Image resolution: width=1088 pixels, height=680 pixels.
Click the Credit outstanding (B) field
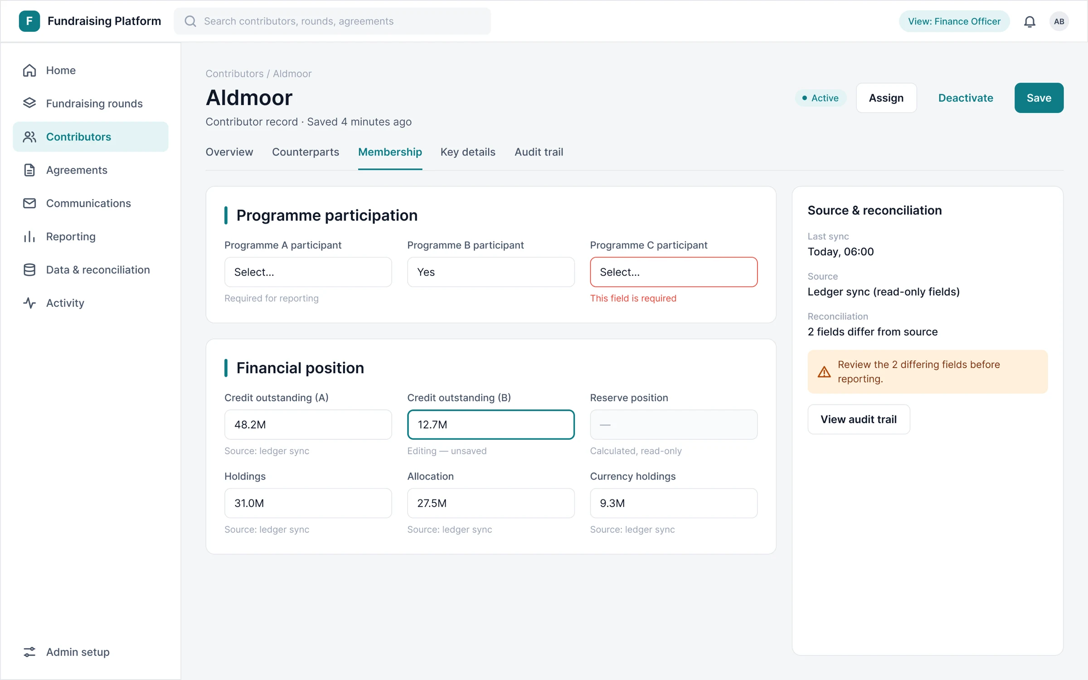[491, 425]
